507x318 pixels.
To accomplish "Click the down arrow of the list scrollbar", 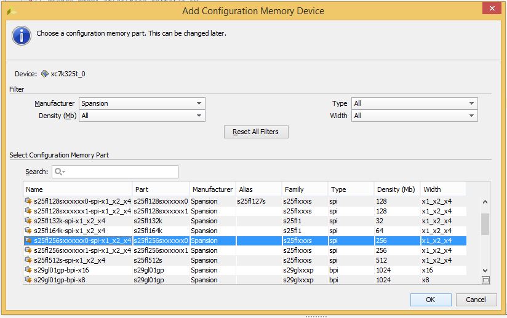I will click(x=485, y=270).
